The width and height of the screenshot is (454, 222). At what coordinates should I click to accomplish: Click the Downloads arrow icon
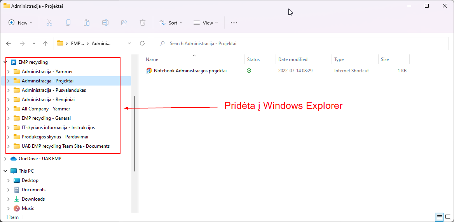(17, 199)
